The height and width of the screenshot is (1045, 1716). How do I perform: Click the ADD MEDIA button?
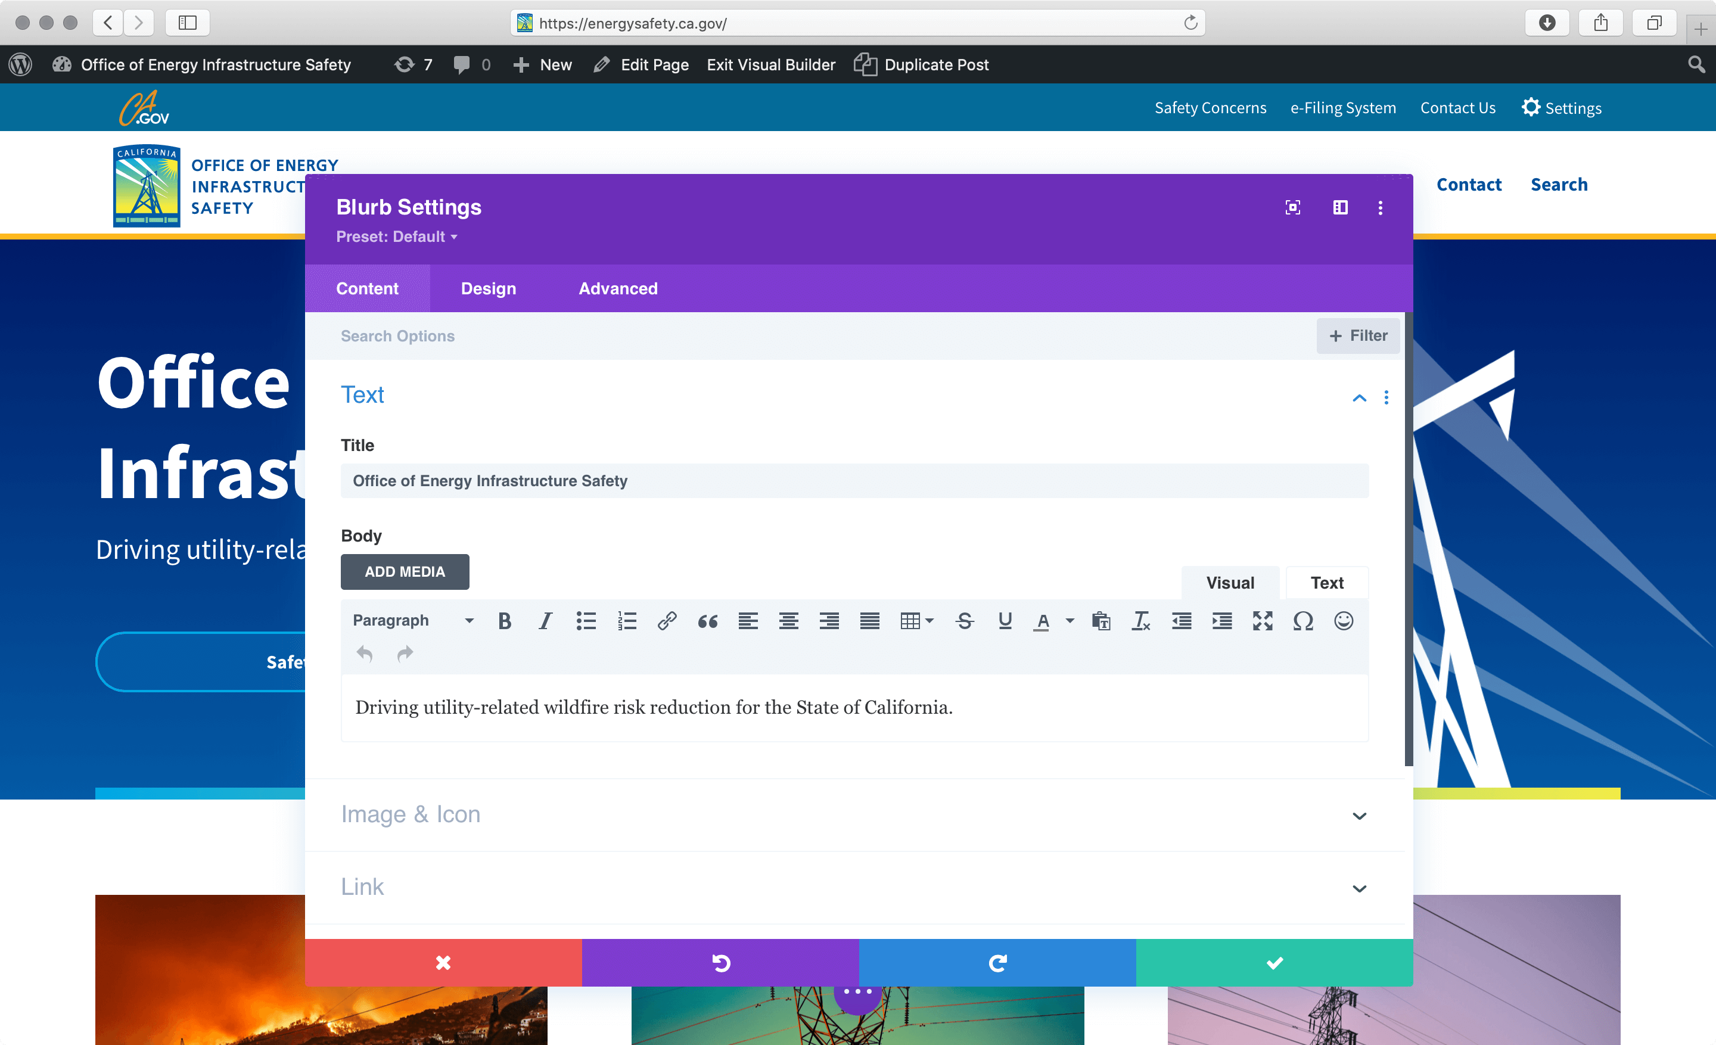point(405,571)
